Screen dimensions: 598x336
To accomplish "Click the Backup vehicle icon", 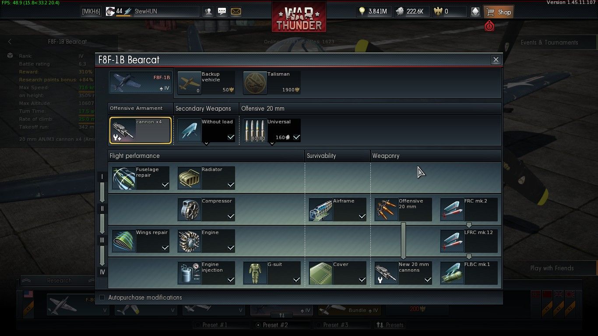I will click(189, 83).
